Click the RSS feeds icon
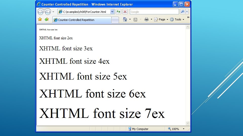Screen dimensions: 243x136 tap(135, 19)
